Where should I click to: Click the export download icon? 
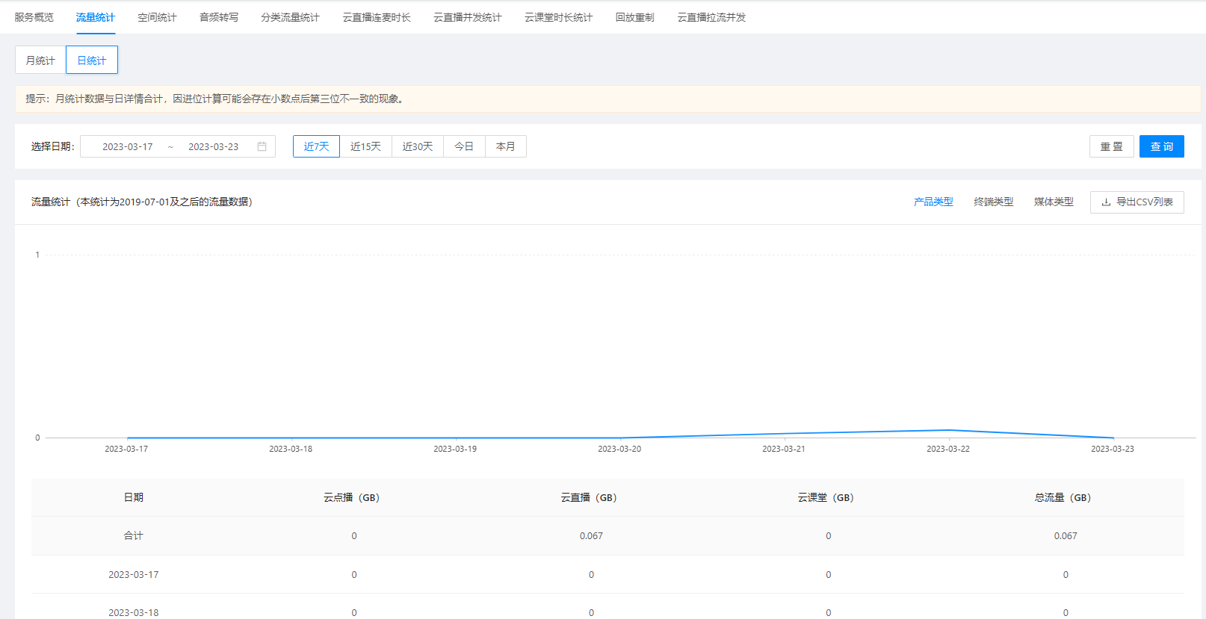[x=1106, y=202]
